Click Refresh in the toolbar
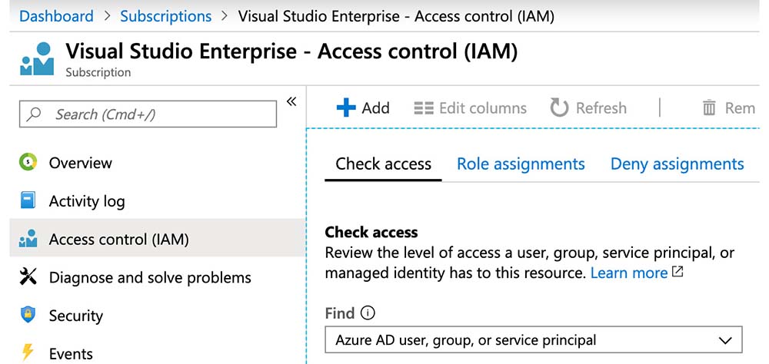This screenshot has width=769, height=364. [x=589, y=108]
